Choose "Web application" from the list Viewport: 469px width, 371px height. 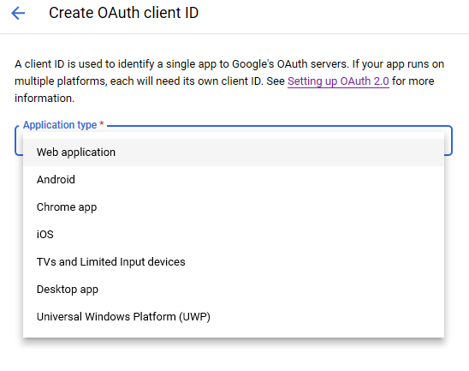pos(234,153)
